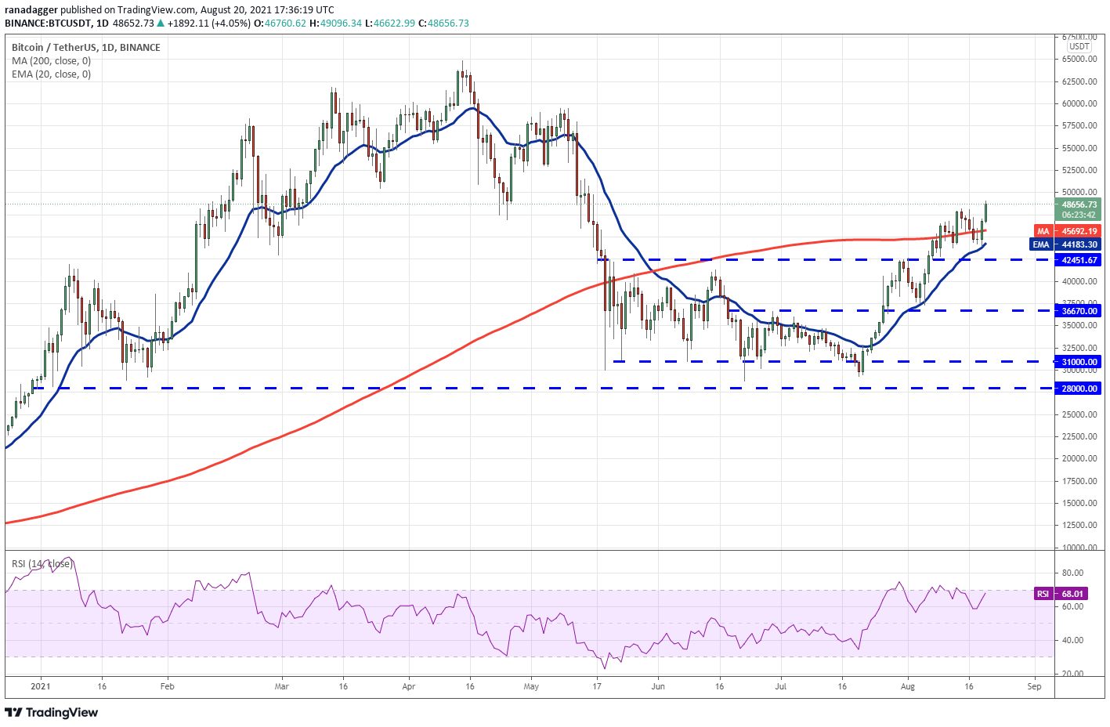Image resolution: width=1110 pixels, height=727 pixels.
Task: Click the 2021 label on time axis
Action: pyautogui.click(x=41, y=686)
